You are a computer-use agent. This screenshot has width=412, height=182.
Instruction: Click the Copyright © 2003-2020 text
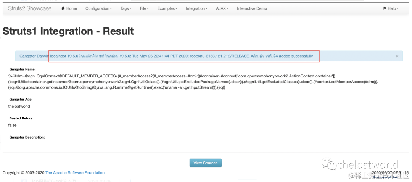tap(23, 173)
